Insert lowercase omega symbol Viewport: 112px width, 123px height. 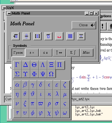coord(65,113)
